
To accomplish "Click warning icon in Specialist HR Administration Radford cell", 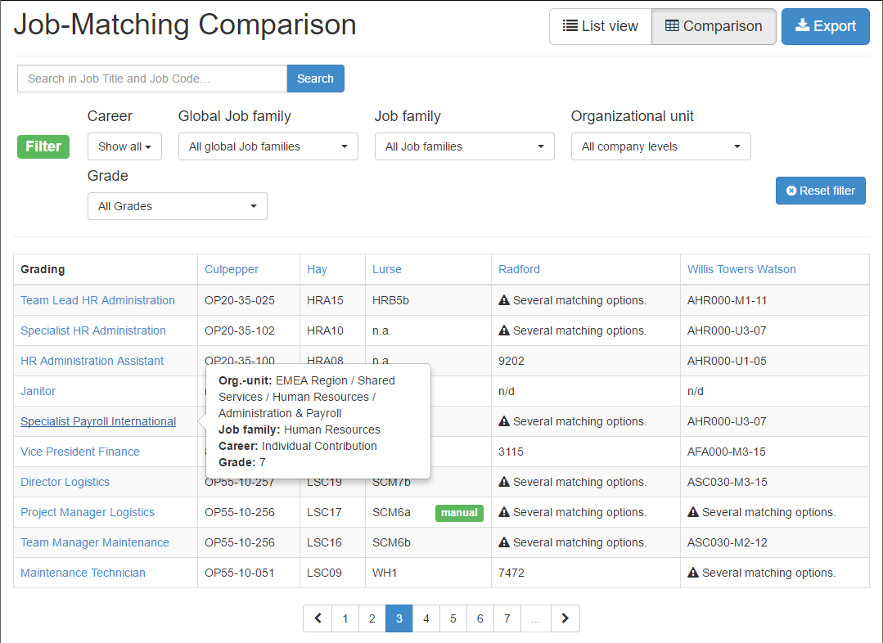I will pyautogui.click(x=504, y=330).
